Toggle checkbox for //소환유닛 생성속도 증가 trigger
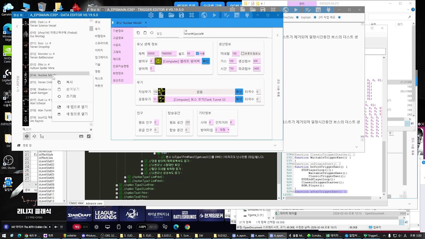425x239 pixels. [x=146, y=173]
